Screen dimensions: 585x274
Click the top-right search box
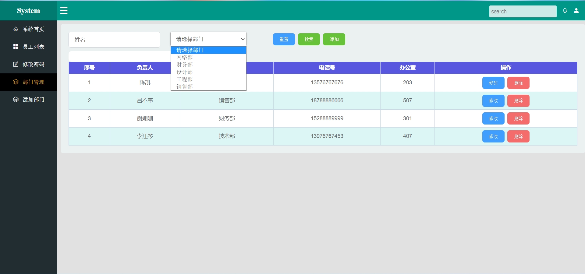[x=523, y=11]
